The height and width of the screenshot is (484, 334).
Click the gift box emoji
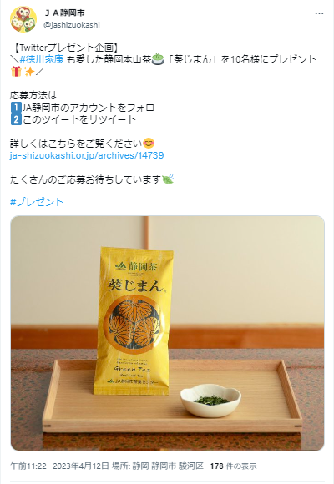[16, 71]
